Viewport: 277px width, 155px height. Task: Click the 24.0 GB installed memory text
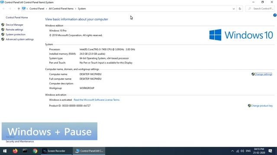click(x=92, y=54)
